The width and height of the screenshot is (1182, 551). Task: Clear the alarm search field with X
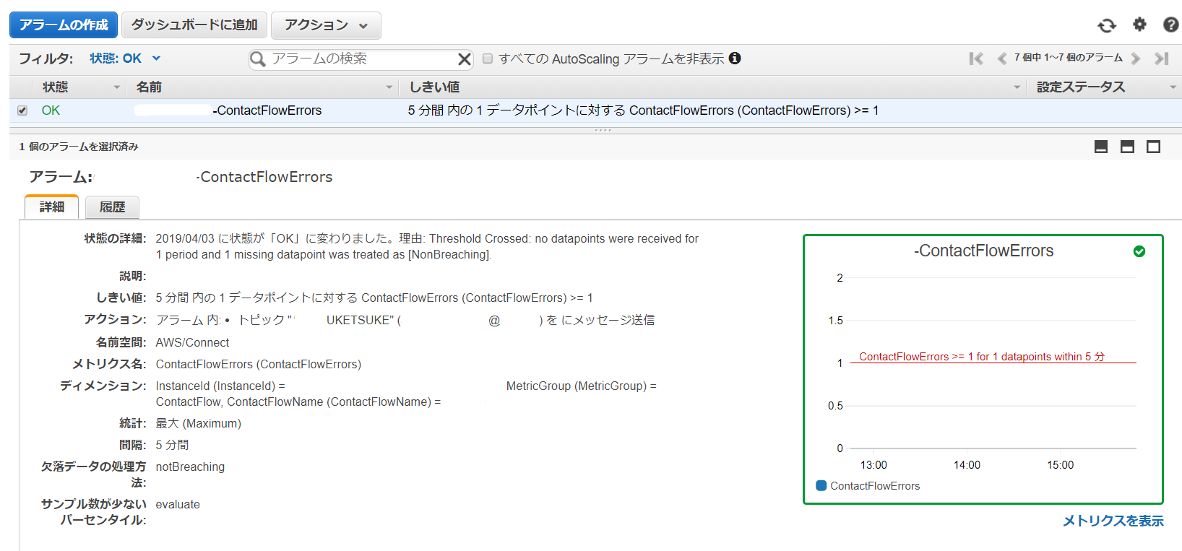[465, 59]
